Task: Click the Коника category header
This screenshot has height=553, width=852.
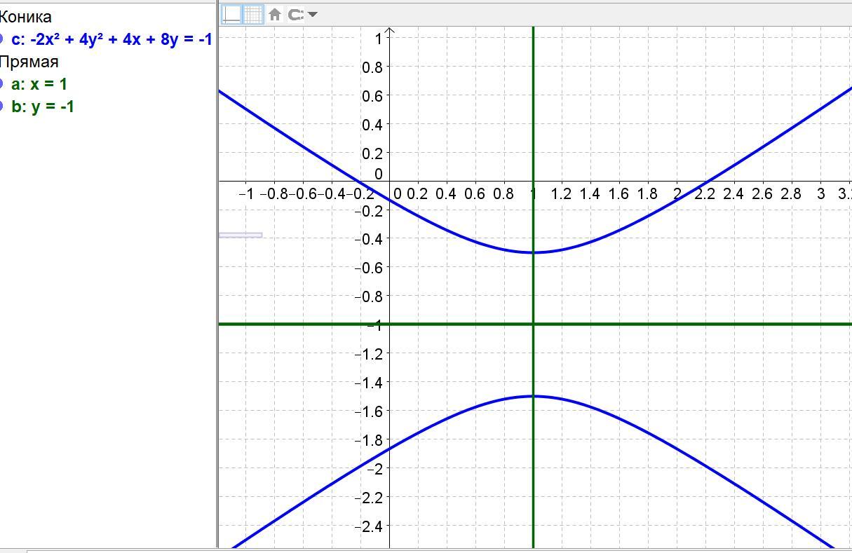Action: click(x=25, y=17)
